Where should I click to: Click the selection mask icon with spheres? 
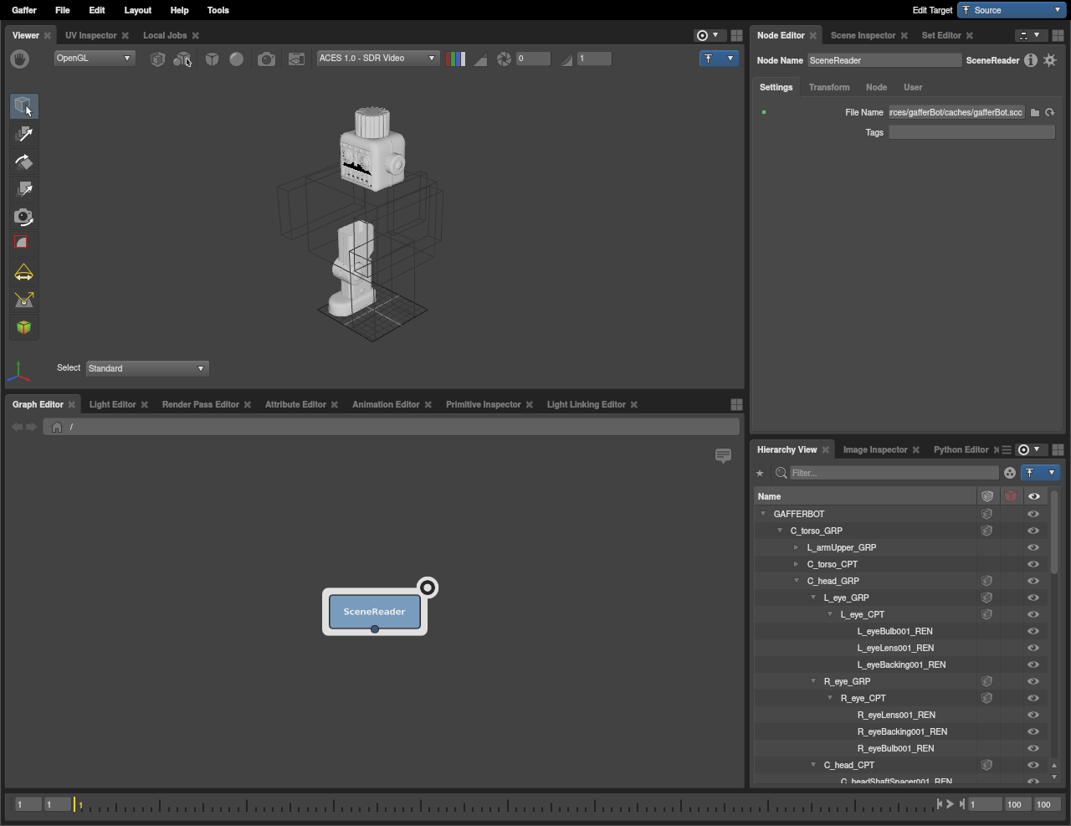click(182, 59)
